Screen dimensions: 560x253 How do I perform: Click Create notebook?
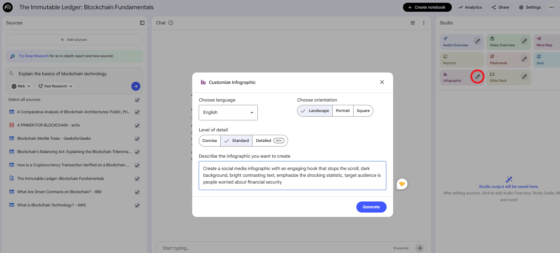pyautogui.click(x=427, y=7)
